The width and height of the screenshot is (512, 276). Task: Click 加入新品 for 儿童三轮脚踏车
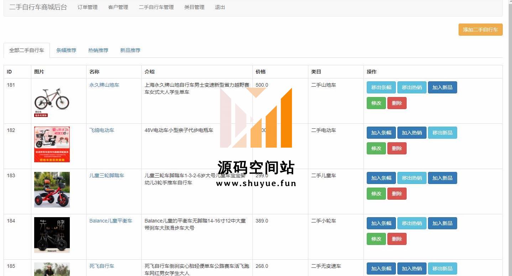[443, 178]
